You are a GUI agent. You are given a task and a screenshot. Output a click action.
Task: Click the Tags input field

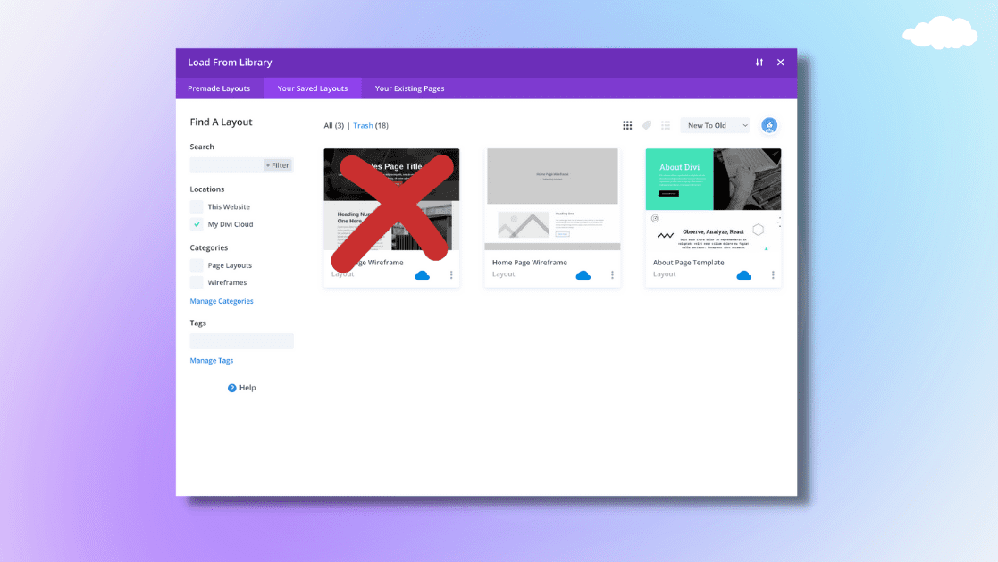click(x=241, y=341)
